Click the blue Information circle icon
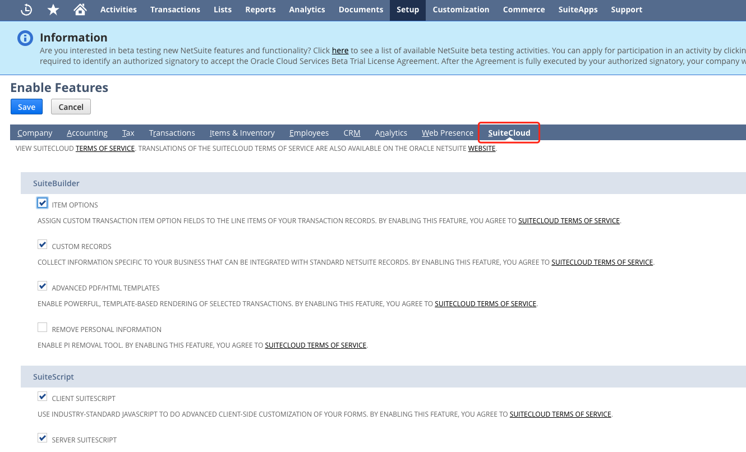This screenshot has height=452, width=746. pos(25,38)
